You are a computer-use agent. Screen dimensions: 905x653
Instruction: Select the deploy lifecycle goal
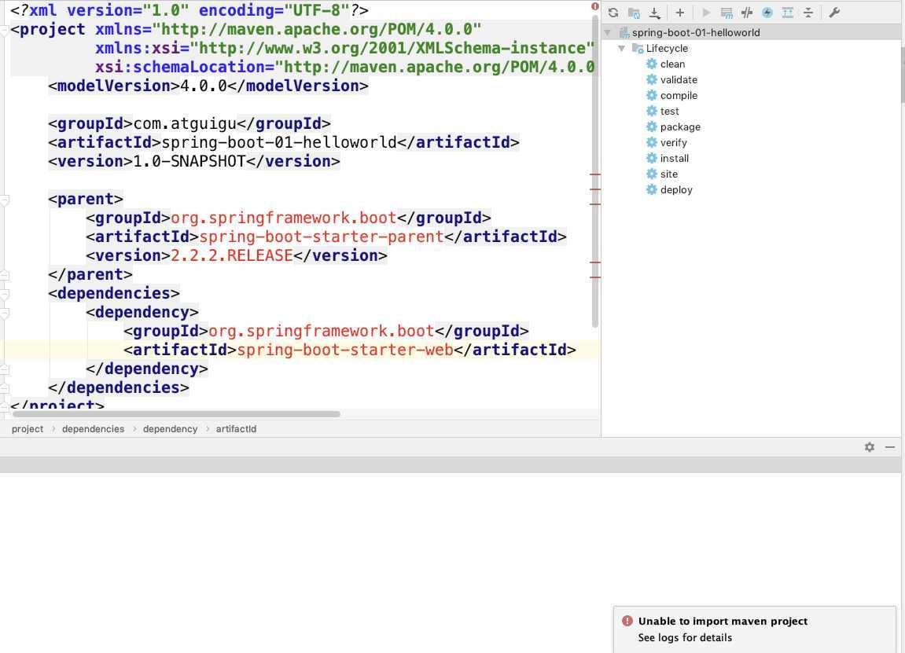676,190
